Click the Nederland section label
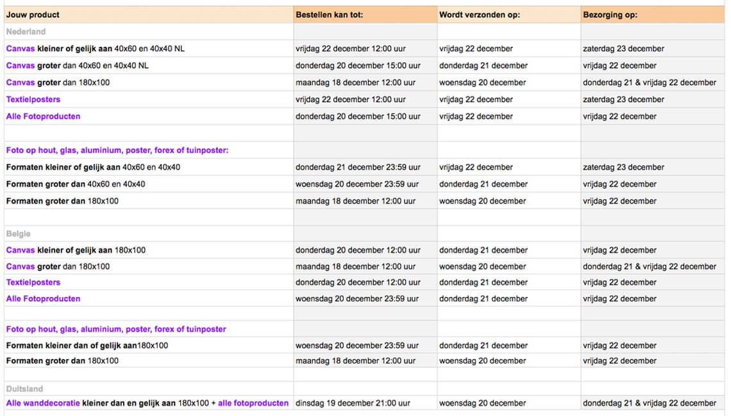 point(26,31)
